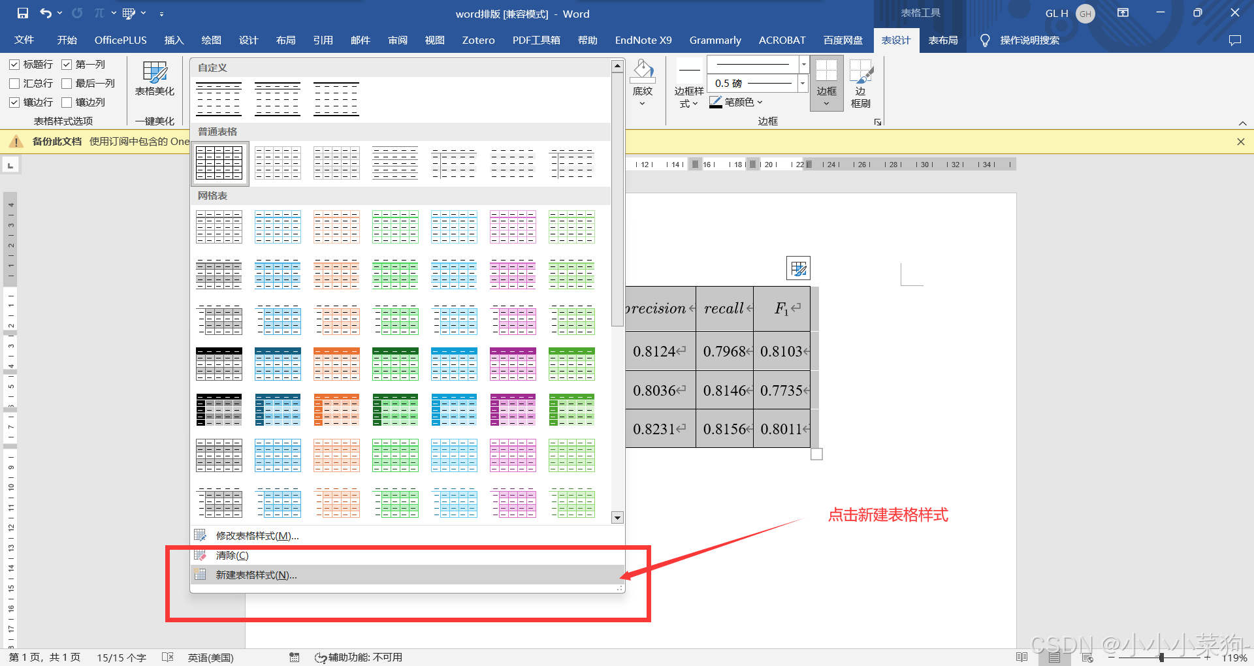Click 新建表格样式(N)... menu entry
The width and height of the screenshot is (1254, 666).
tap(408, 575)
